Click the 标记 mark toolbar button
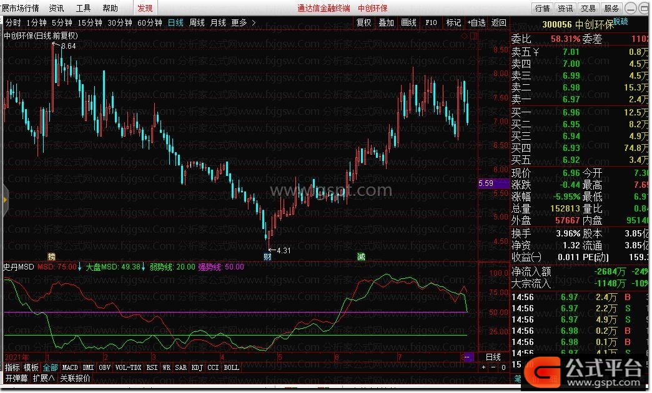Image resolution: width=652 pixels, height=393 pixels. [453, 22]
